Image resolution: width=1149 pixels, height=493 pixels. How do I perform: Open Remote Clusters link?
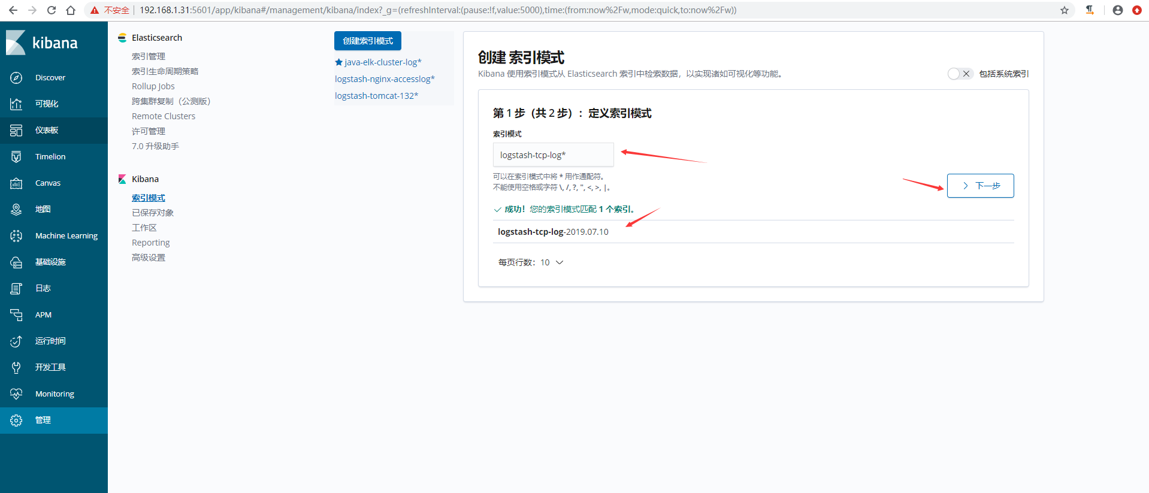click(x=164, y=116)
